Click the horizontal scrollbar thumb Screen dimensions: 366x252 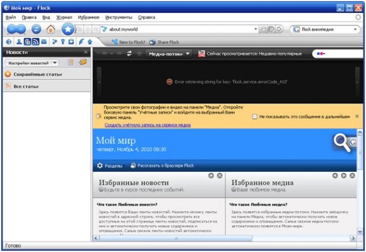pos(176,238)
